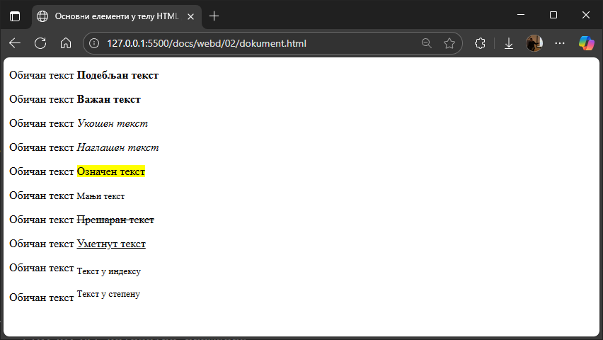Refresh the current page

tap(40, 43)
